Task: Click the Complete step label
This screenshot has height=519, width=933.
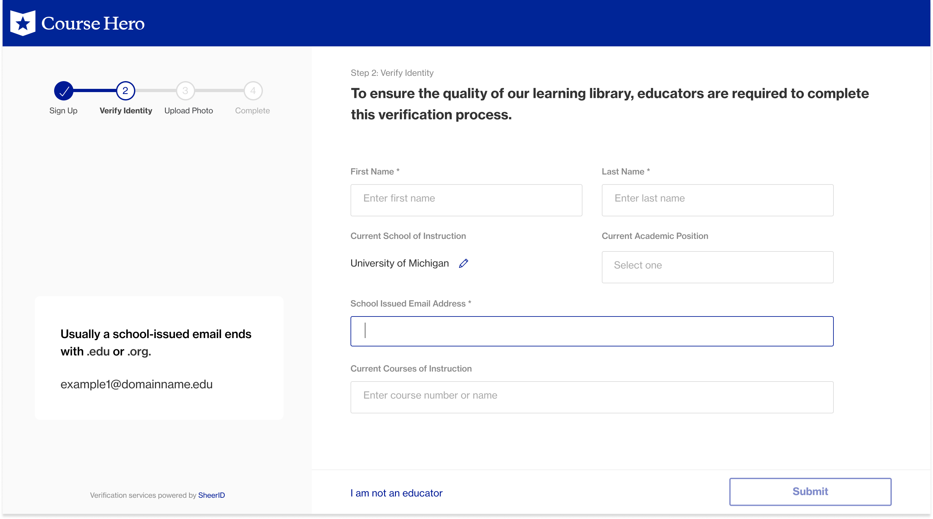Action: pos(253,111)
